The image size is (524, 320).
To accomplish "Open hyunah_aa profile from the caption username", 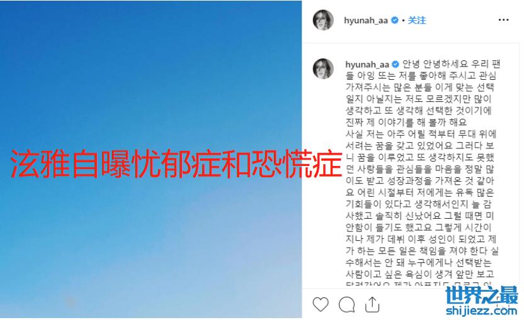I will pos(367,64).
